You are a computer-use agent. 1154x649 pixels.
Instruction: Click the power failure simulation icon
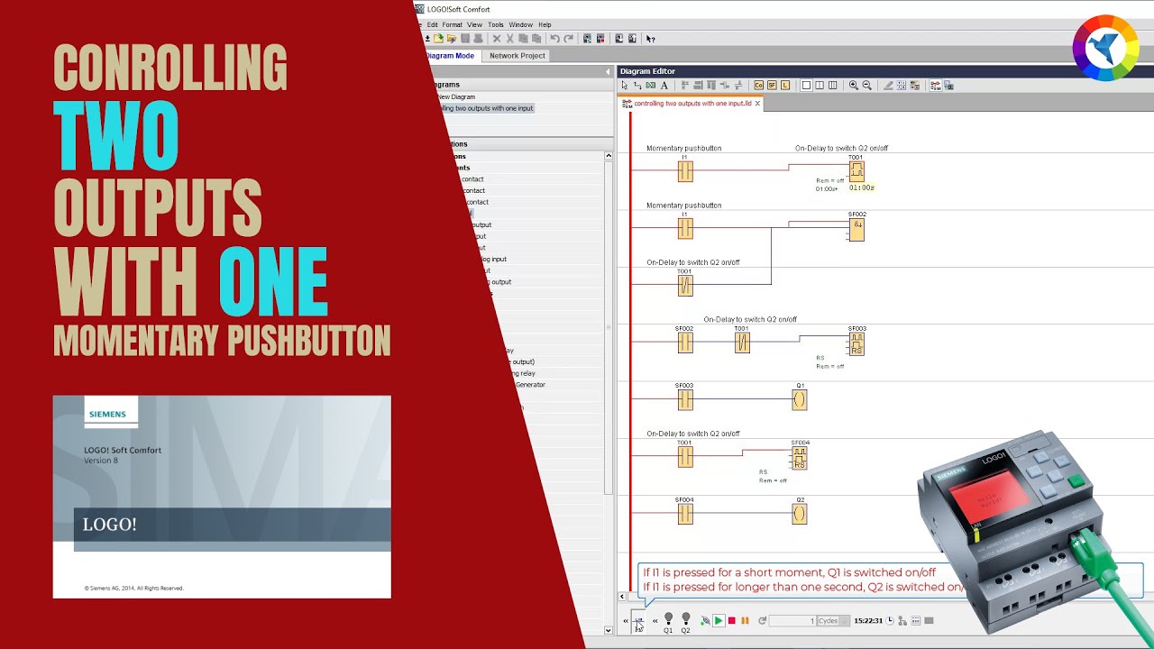coord(705,621)
